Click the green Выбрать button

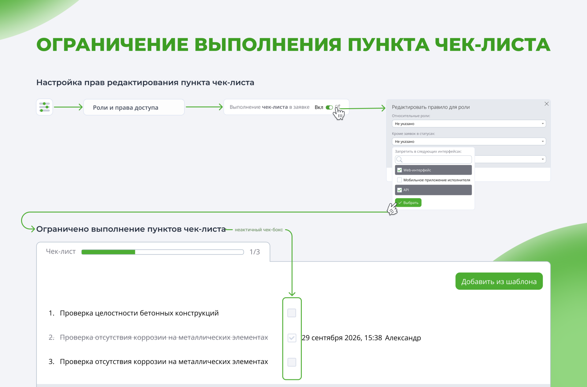coord(408,203)
